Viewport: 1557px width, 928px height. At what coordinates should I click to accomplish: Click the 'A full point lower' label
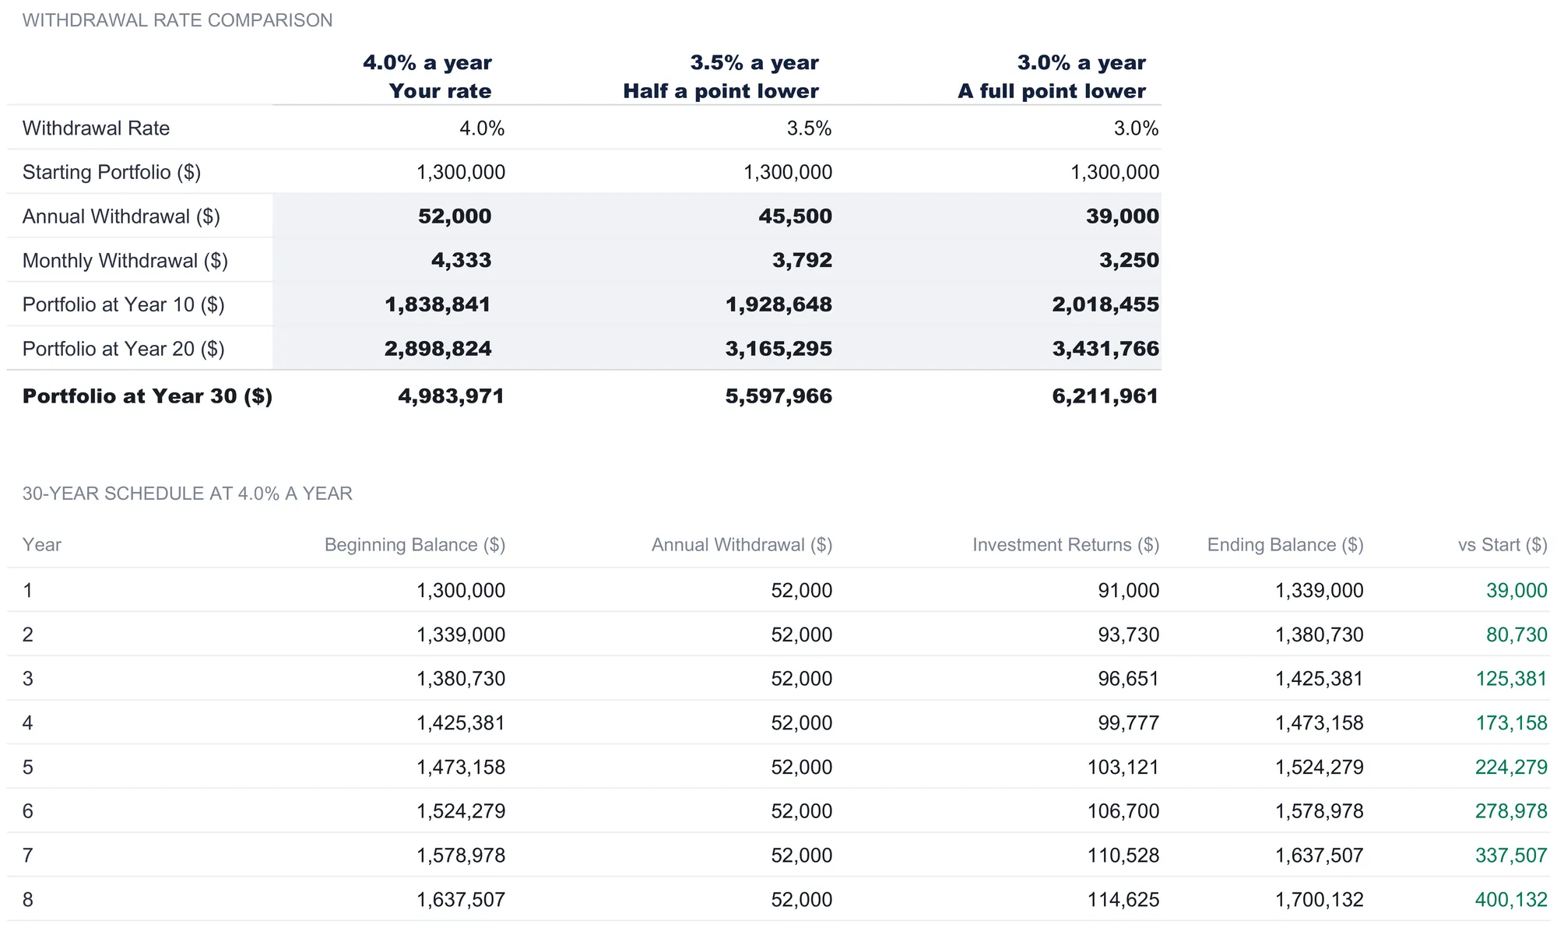1052,91
